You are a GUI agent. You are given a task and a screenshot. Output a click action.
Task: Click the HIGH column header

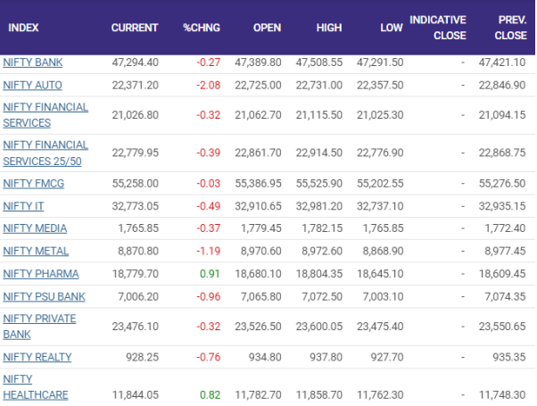328,28
